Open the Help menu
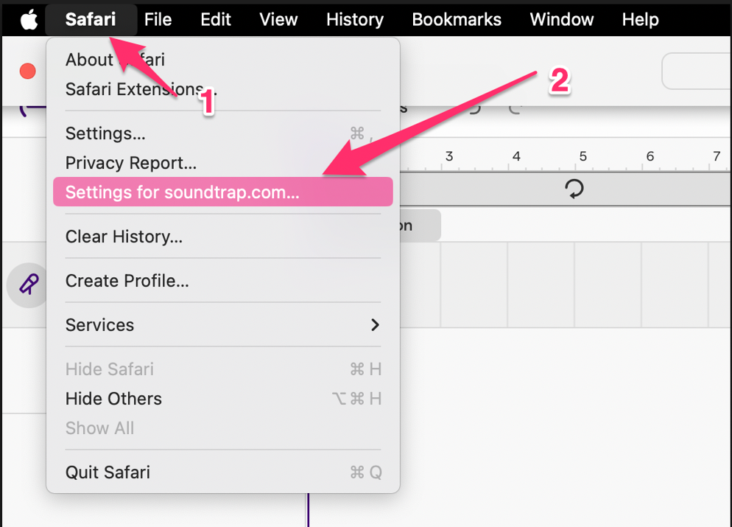The image size is (732, 527). tap(640, 20)
